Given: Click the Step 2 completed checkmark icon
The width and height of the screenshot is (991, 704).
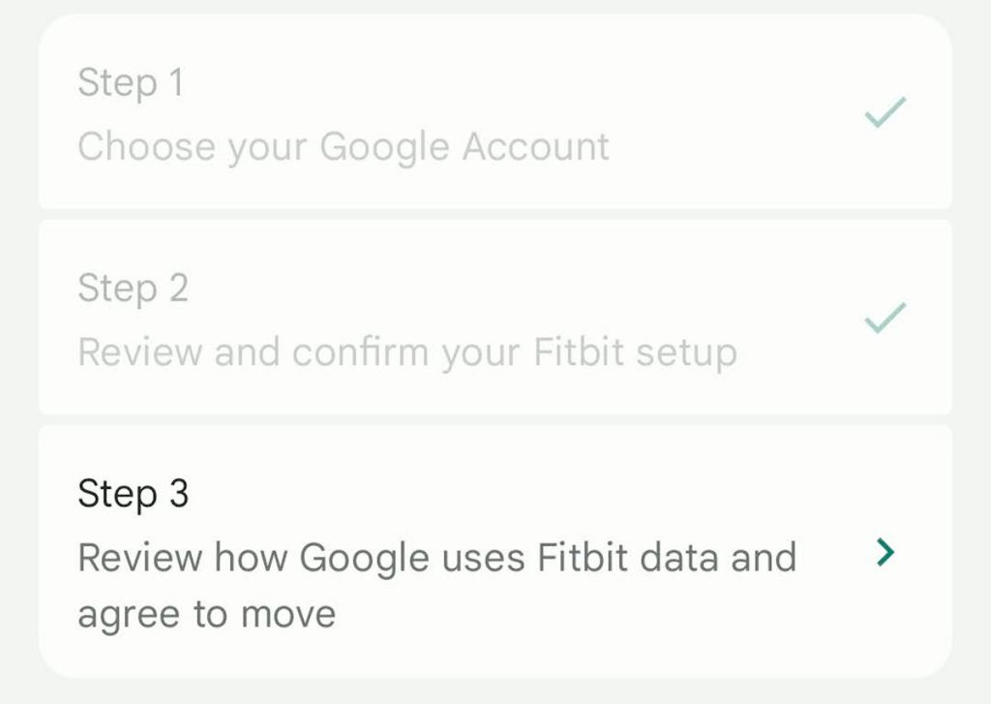Looking at the screenshot, I should tap(885, 317).
